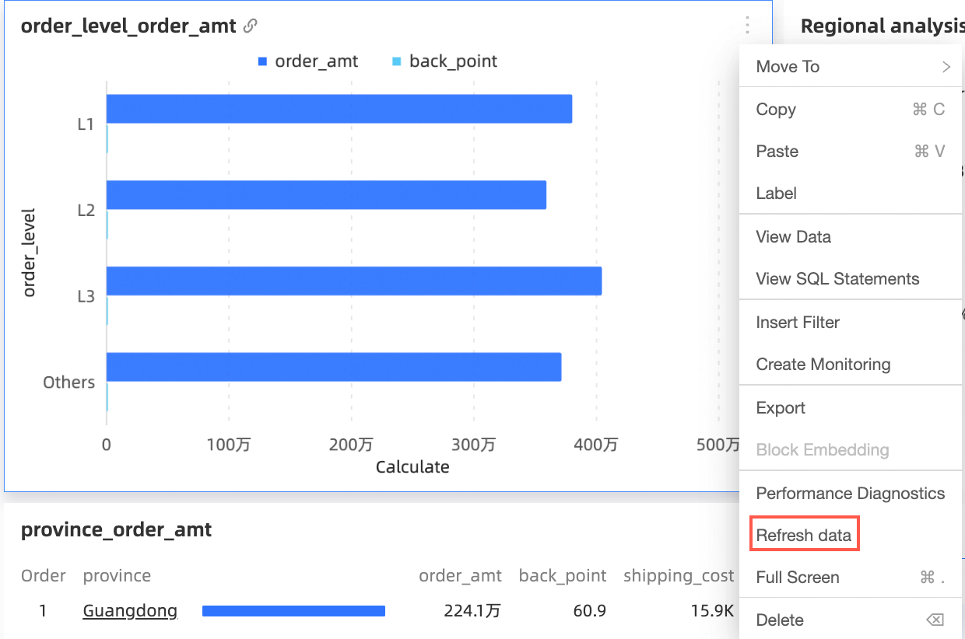
Task: Expand the Move To submenu arrow
Action: (946, 67)
